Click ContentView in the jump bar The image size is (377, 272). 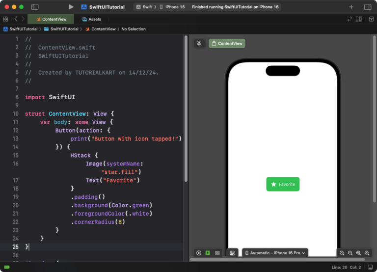[100, 29]
